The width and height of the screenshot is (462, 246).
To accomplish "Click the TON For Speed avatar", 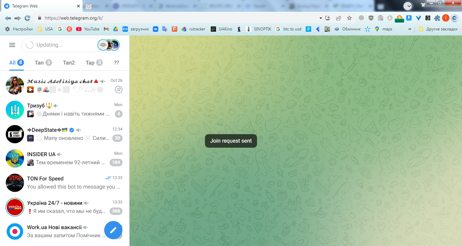I will click(15, 183).
